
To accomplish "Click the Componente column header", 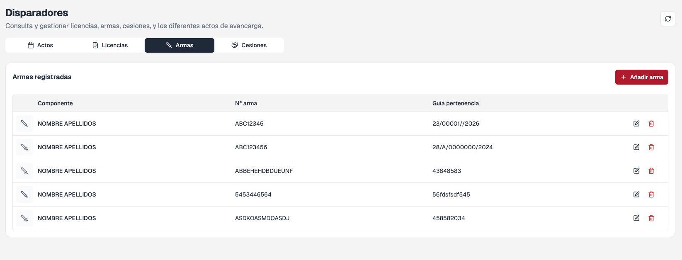I will [x=55, y=103].
